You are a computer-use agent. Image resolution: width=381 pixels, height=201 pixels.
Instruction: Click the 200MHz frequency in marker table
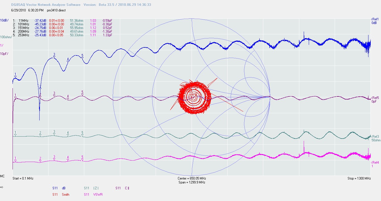click(x=24, y=32)
